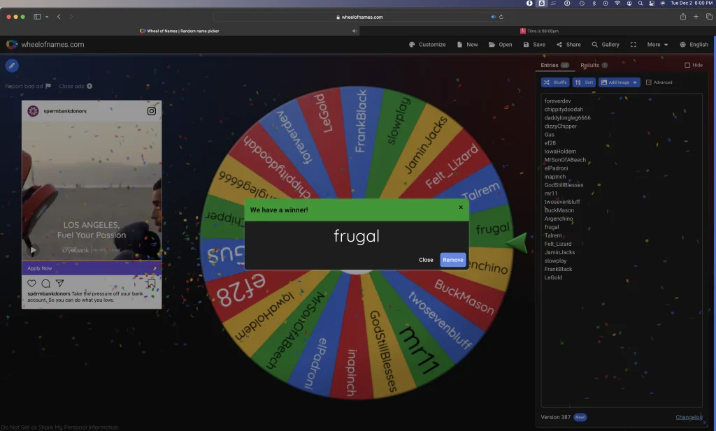
Task: Toggle fullscreen mode icon
Action: 633,44
